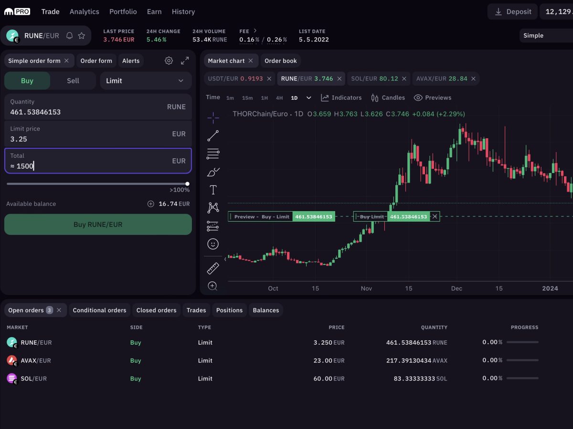Image resolution: width=573 pixels, height=429 pixels.
Task: Toggle order Previews on the chart
Action: point(433,98)
